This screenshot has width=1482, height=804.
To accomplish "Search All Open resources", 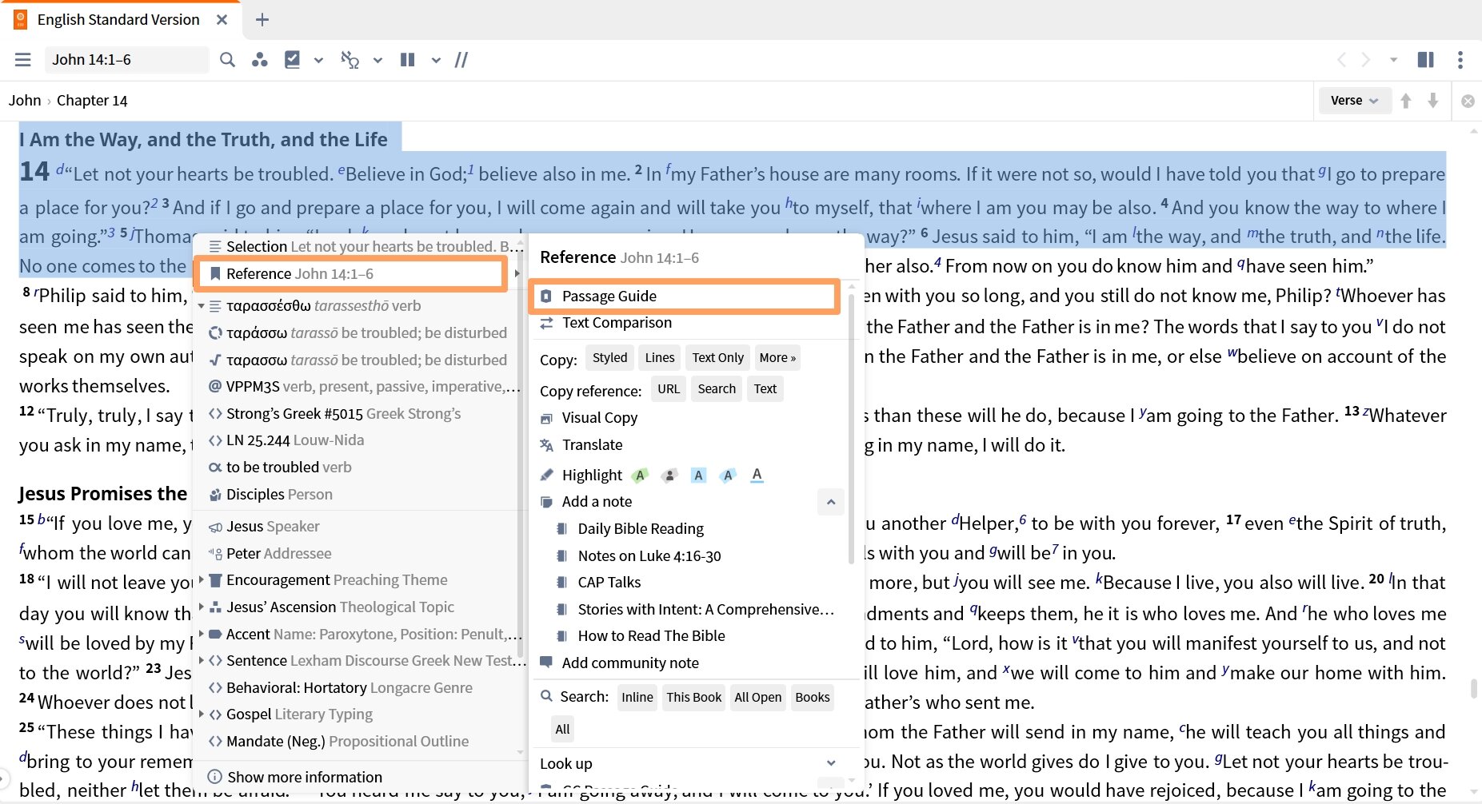I will point(758,698).
